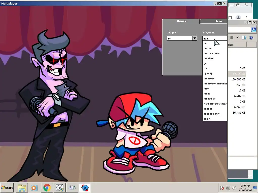
Task: Pick dad in the dropdown options
Action: pos(215,69)
